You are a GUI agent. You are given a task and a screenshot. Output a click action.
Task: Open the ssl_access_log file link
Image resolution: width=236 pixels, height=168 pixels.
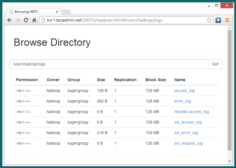(188, 122)
